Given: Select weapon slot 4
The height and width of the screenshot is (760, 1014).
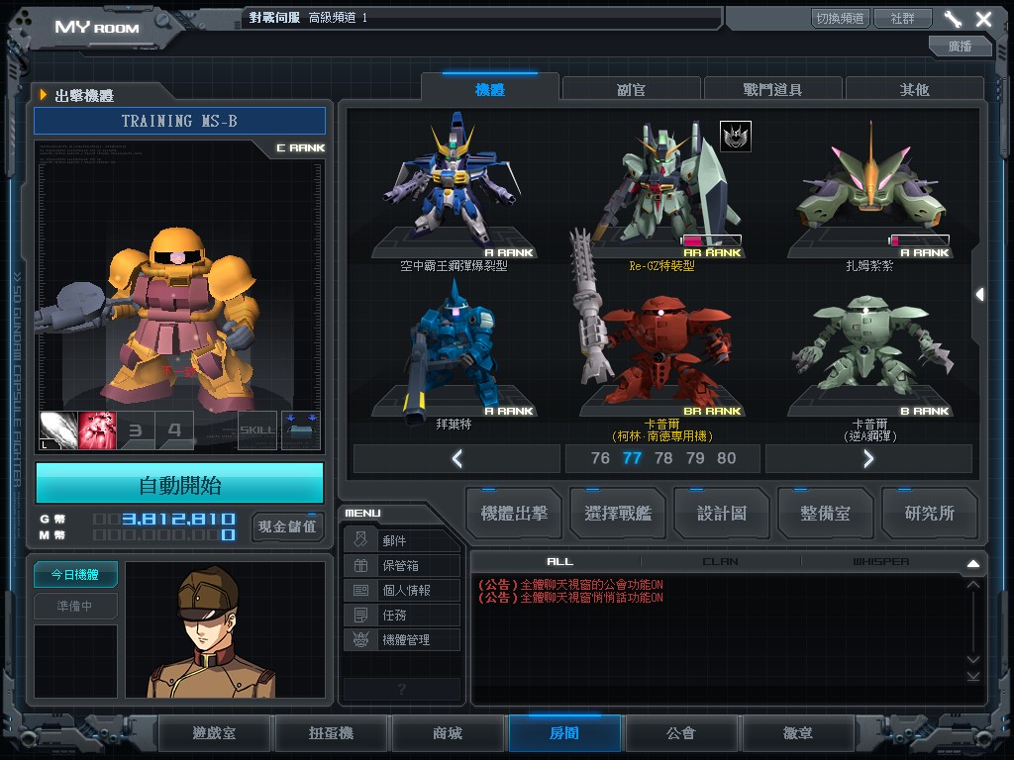Looking at the screenshot, I should (x=174, y=430).
